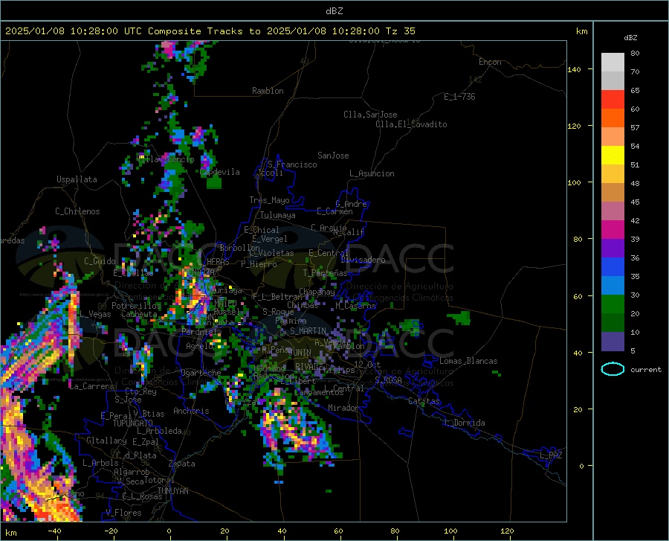This screenshot has width=669, height=541.
Task: Click the 'Capdevila' place label
Action: pyautogui.click(x=220, y=172)
